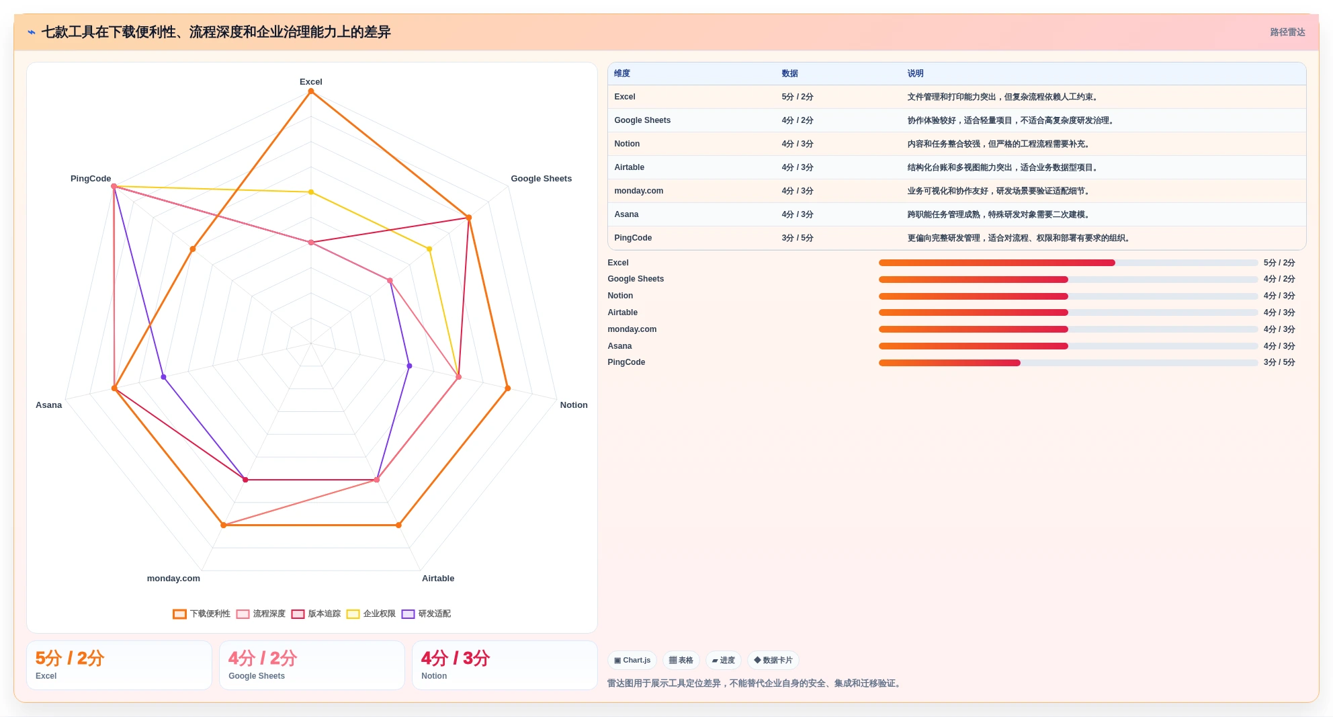Click the Google Sheets progress bar

tap(1068, 280)
